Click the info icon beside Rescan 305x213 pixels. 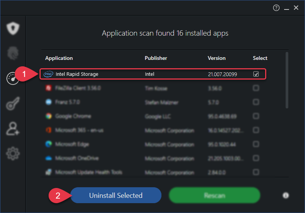click(286, 195)
